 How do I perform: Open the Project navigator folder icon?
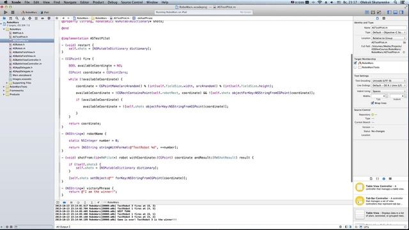4,19
